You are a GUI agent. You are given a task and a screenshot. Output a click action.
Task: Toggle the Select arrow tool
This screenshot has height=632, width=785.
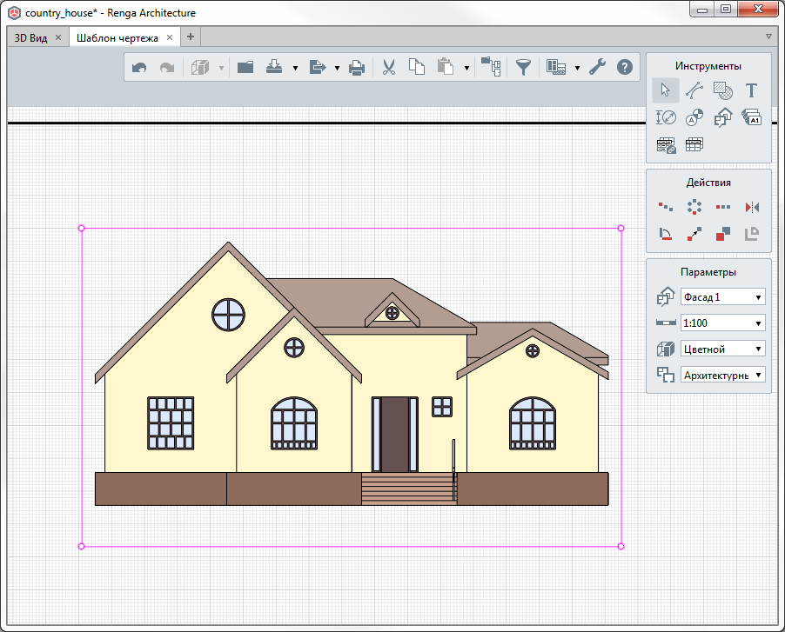[x=665, y=90]
